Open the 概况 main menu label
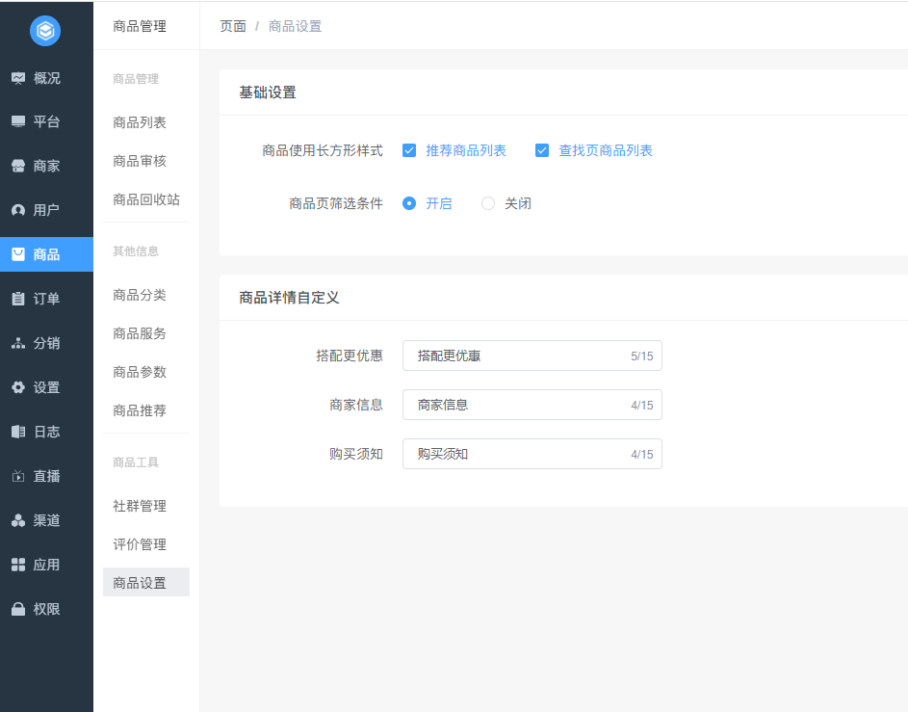This screenshot has width=908, height=712. tap(47, 78)
